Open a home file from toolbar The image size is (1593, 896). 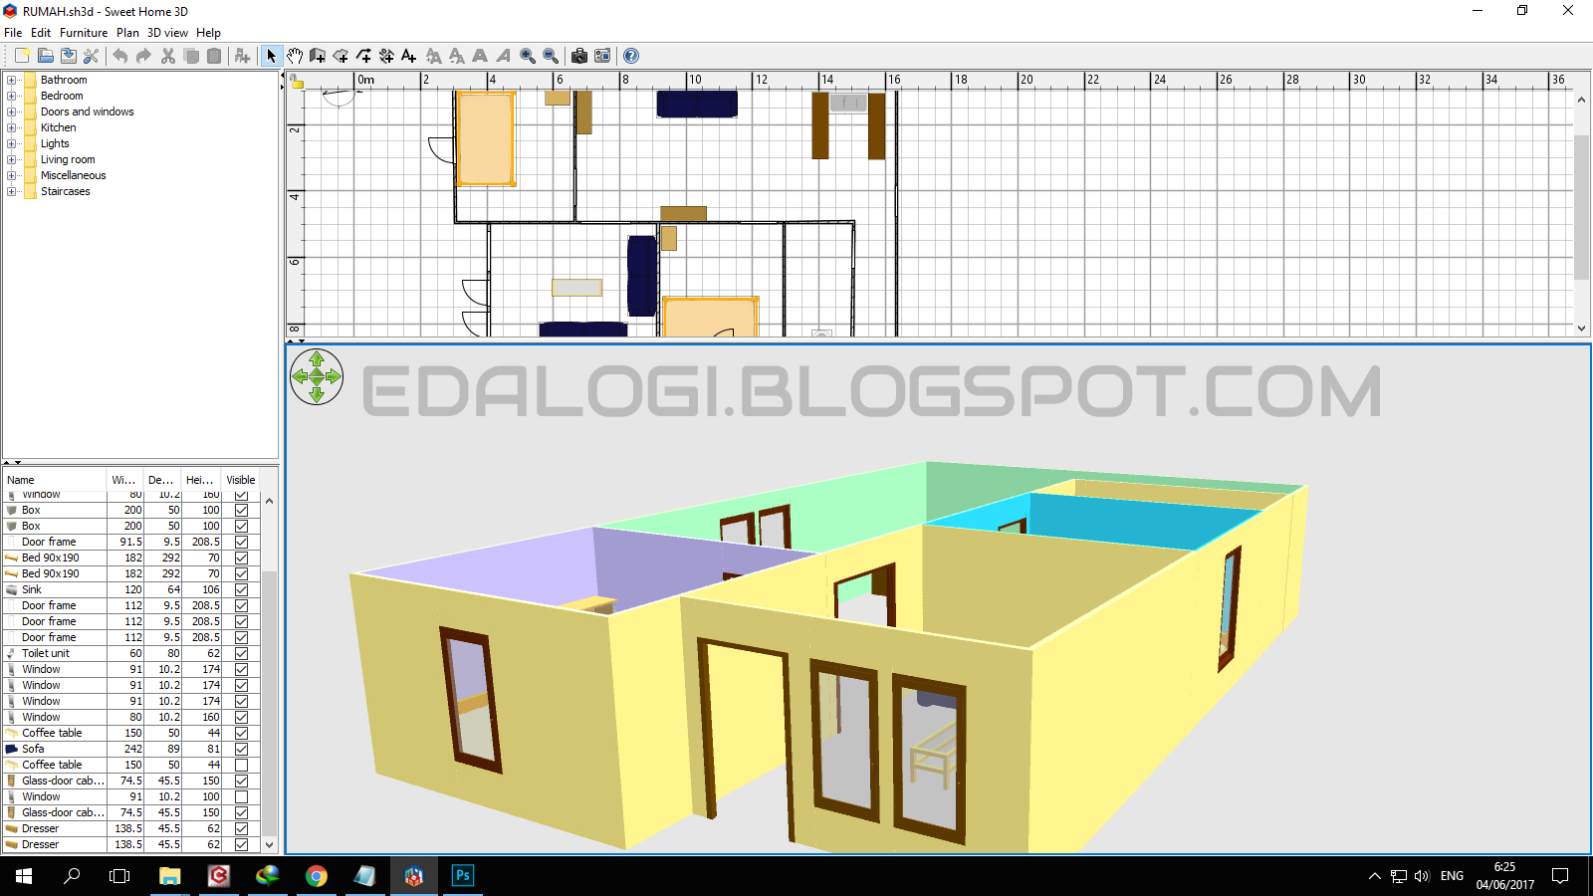tap(45, 56)
